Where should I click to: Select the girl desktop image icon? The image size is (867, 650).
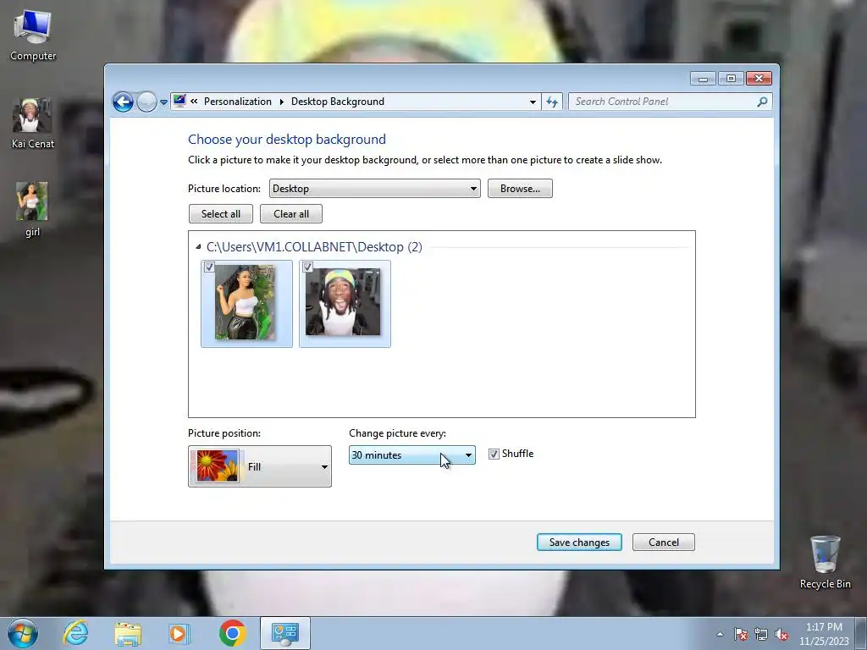click(32, 210)
